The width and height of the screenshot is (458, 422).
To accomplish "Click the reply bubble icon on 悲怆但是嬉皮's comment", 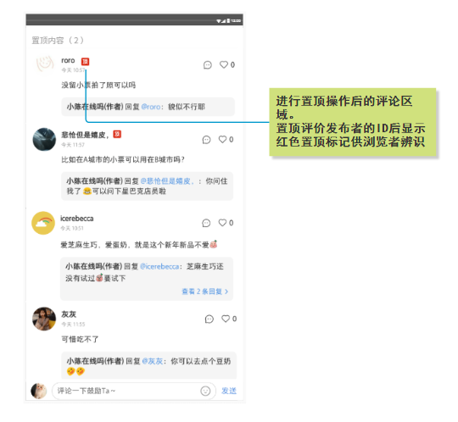I will click(206, 140).
